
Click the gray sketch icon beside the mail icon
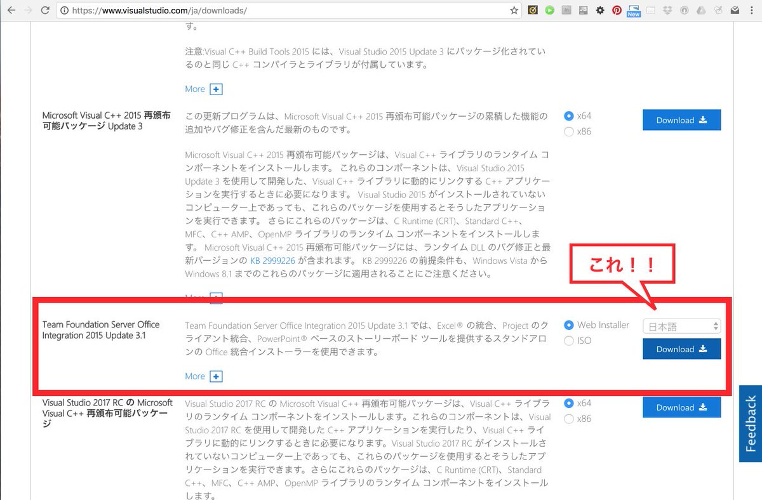point(718,11)
